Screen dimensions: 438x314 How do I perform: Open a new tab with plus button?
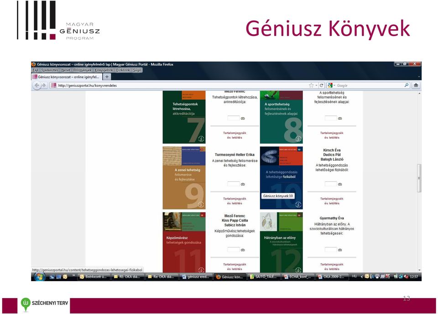[107, 77]
